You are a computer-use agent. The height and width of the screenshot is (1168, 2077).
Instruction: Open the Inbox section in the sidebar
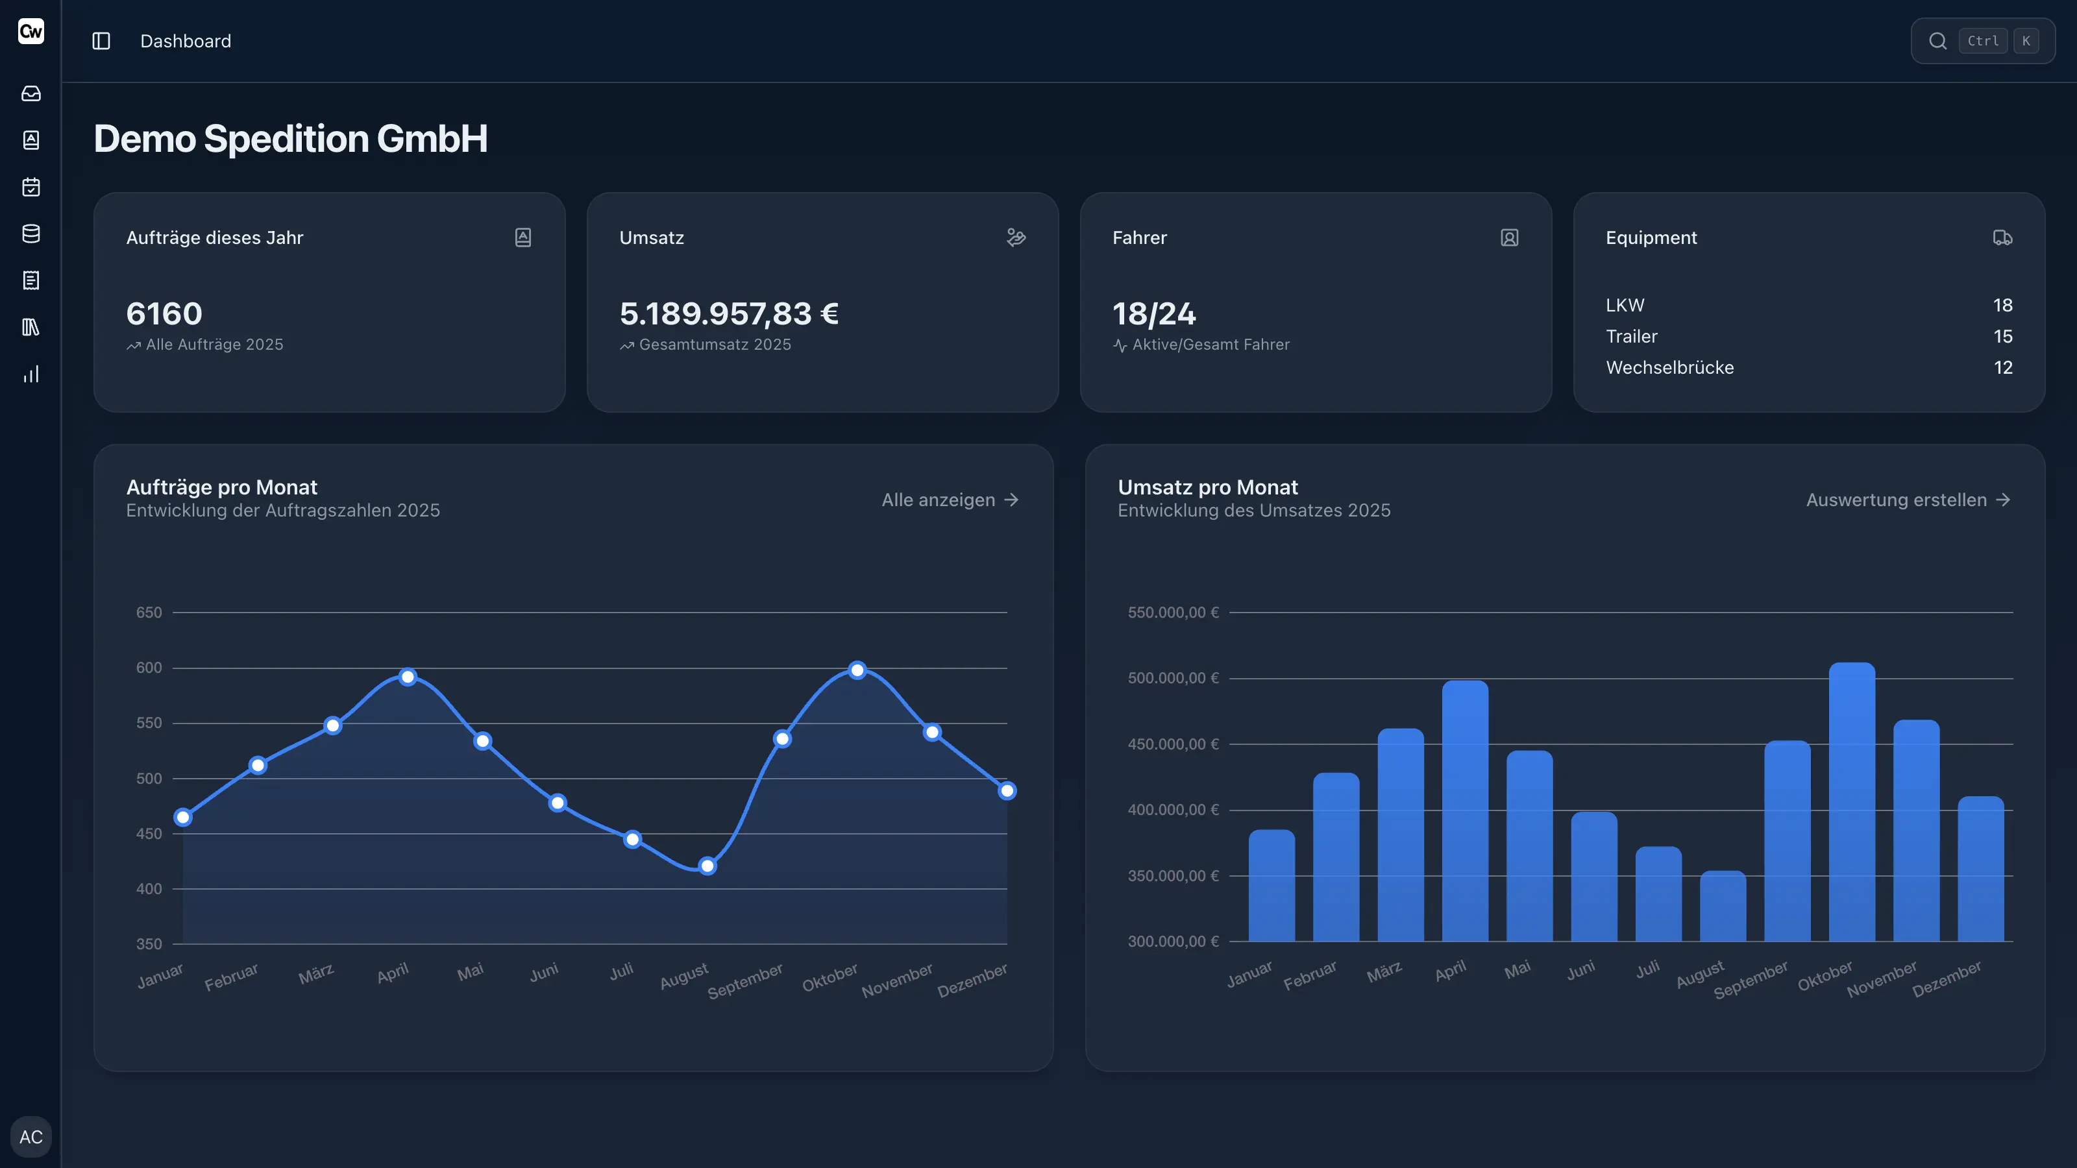31,93
